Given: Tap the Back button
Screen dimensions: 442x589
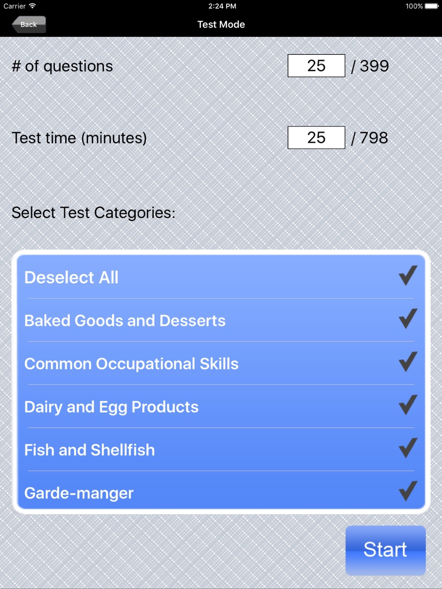Looking at the screenshot, I should click(x=29, y=24).
